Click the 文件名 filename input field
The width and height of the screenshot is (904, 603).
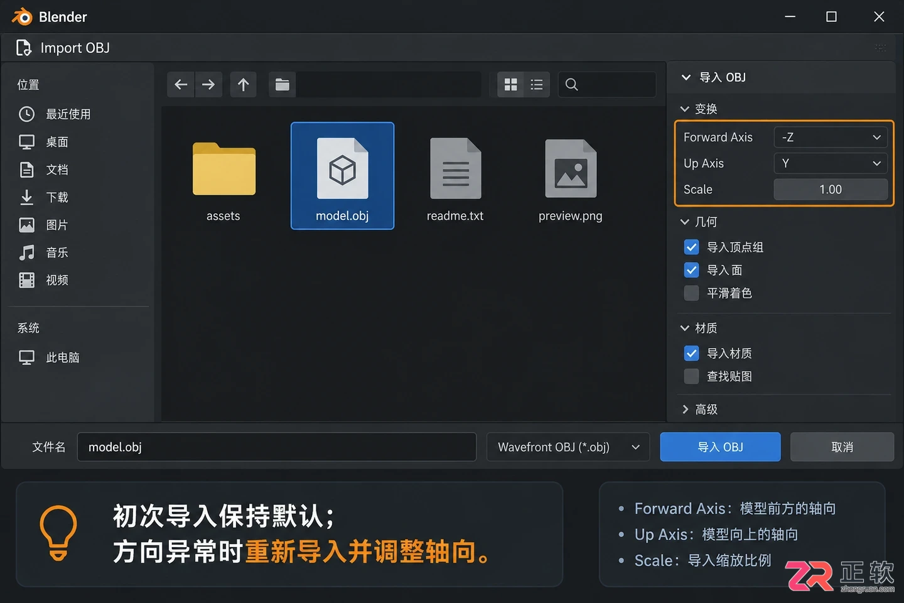click(x=276, y=447)
